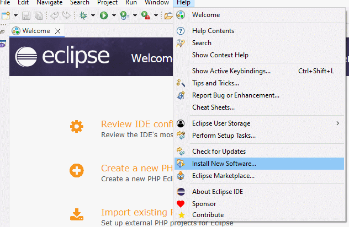Choose Help Contents menu entry
Screen dimensions: 349x227
[260, 31]
